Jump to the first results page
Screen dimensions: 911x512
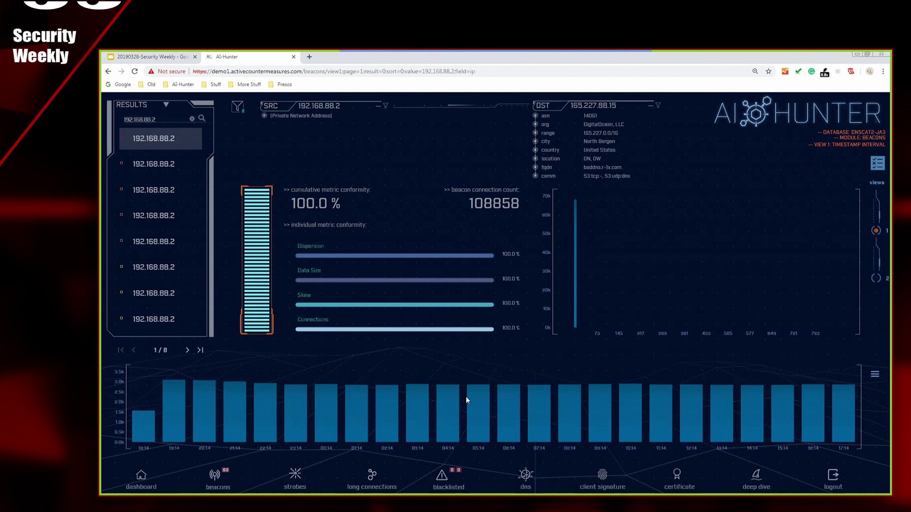(x=121, y=350)
